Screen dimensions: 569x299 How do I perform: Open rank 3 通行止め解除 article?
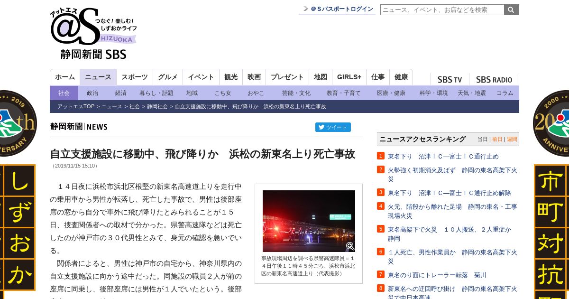tap(450, 193)
